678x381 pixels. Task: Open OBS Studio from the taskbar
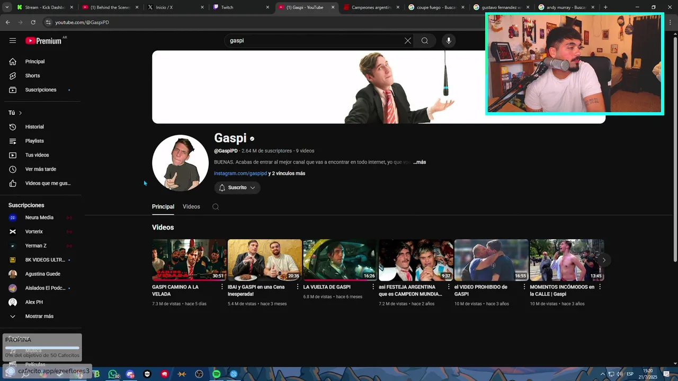tap(199, 374)
